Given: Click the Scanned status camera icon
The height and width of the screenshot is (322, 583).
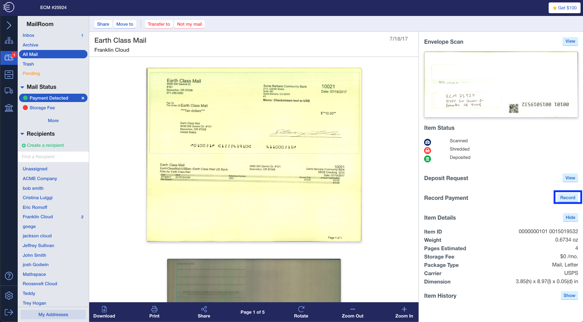Looking at the screenshot, I should [428, 142].
